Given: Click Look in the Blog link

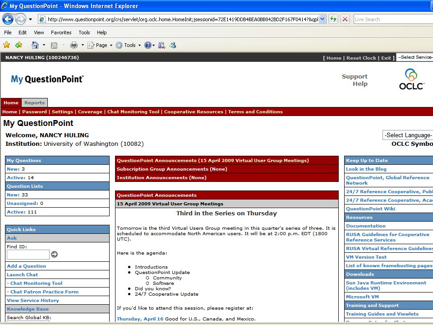Looking at the screenshot, I should [366, 169].
